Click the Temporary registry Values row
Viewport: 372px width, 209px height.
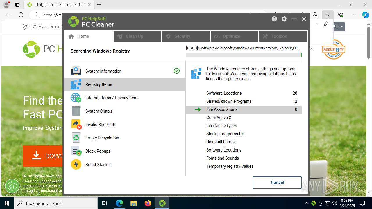point(244,166)
